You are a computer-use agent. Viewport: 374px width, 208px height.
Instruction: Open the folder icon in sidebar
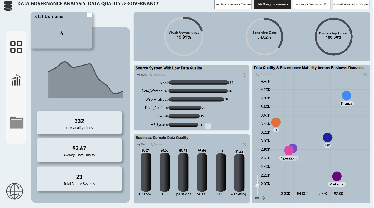pyautogui.click(x=16, y=123)
